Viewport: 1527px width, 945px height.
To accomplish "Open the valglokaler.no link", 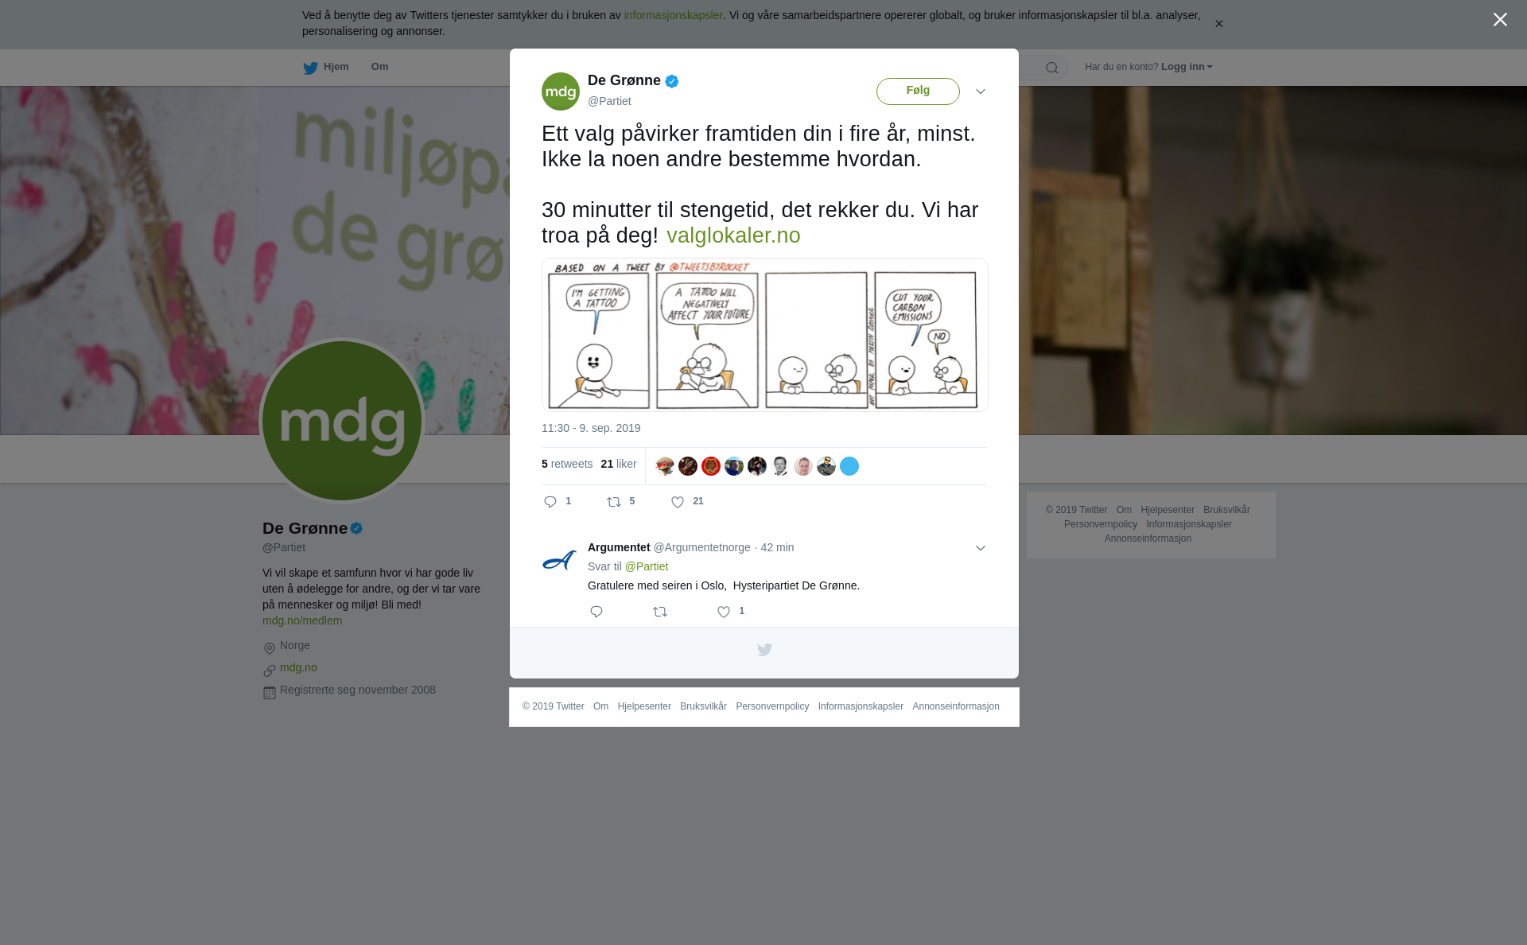I will 733,235.
